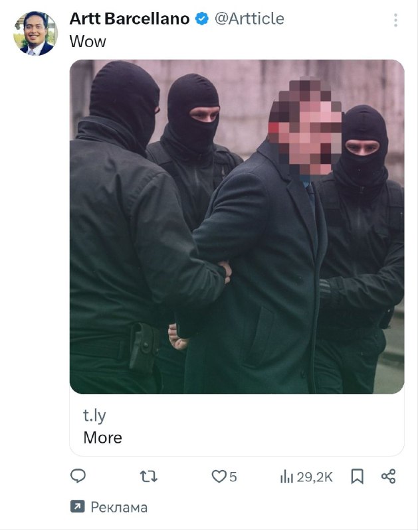Click the Реклама ad label

119,507
